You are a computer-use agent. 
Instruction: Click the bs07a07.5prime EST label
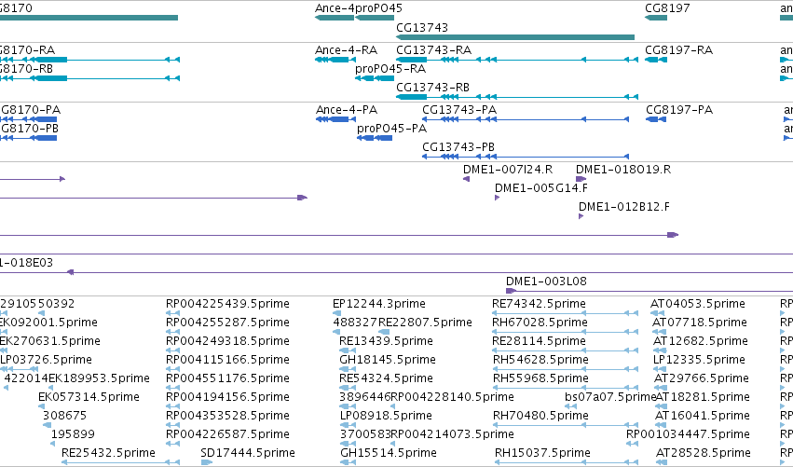610,397
